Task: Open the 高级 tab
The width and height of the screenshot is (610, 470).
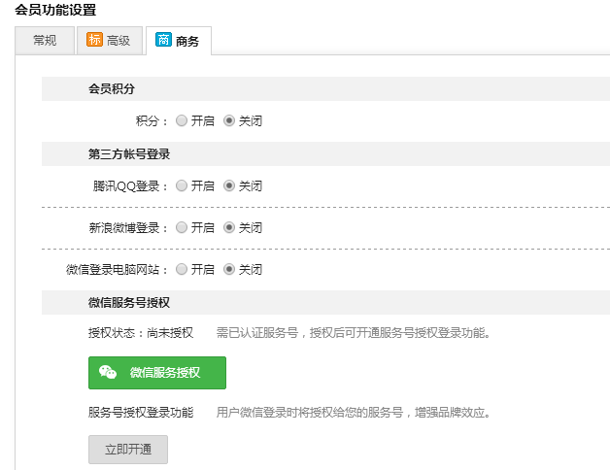Action: click(x=110, y=41)
